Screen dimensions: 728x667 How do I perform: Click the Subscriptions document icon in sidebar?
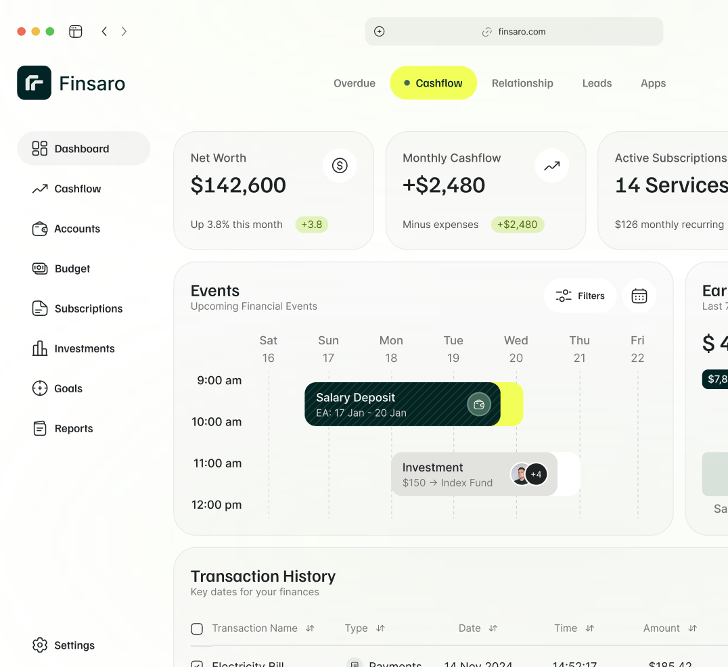click(39, 308)
